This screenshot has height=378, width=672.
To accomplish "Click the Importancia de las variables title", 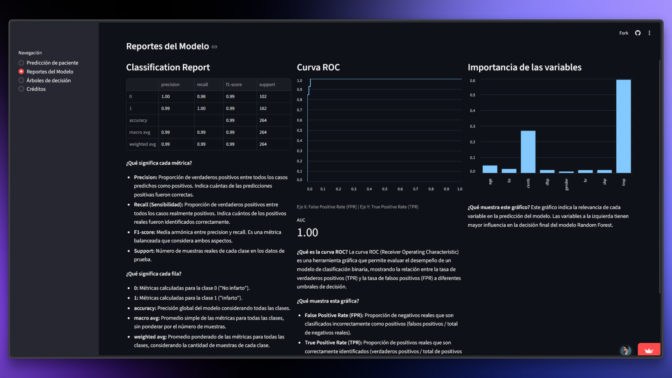I will [525, 67].
